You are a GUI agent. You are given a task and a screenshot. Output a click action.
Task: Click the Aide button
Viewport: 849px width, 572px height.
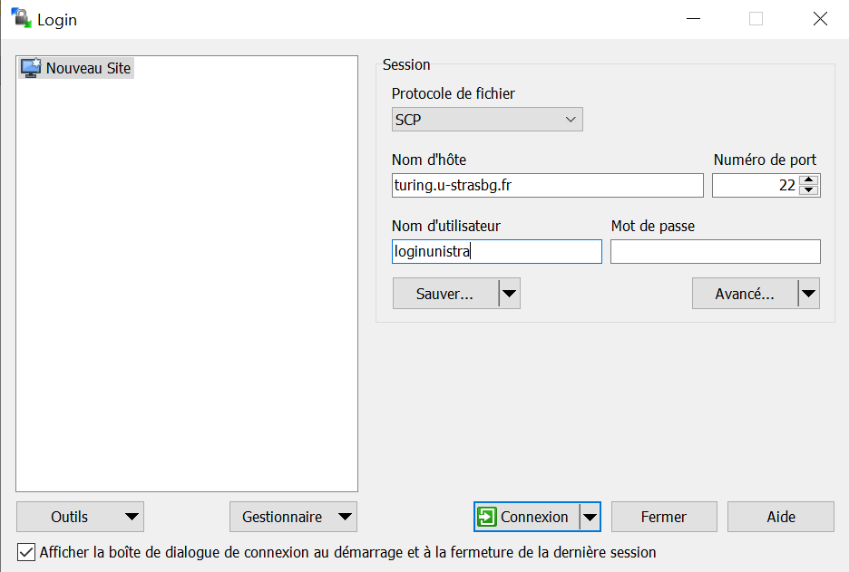pyautogui.click(x=780, y=517)
